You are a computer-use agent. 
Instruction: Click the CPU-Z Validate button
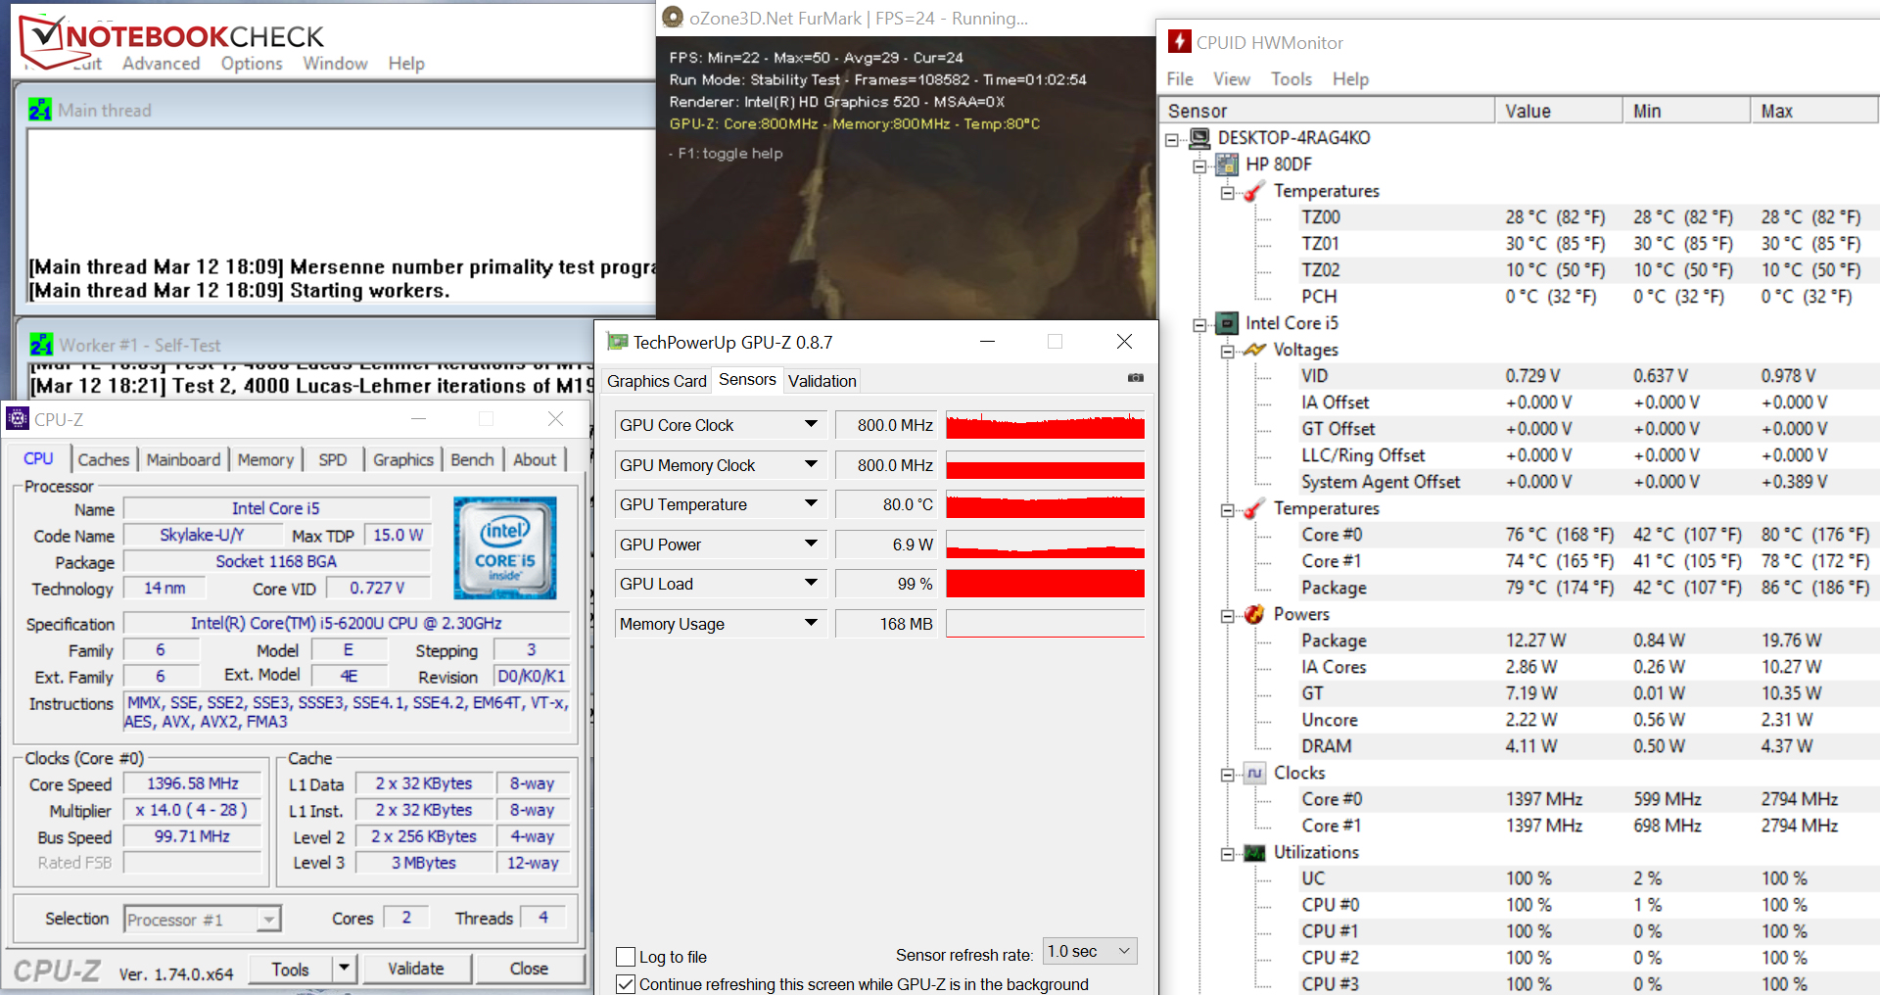pos(416,969)
